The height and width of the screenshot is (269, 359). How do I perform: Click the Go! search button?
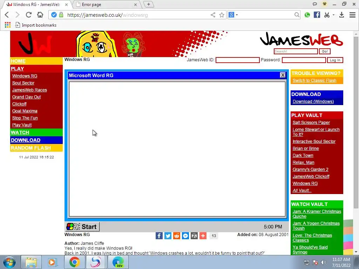pos(325,51)
